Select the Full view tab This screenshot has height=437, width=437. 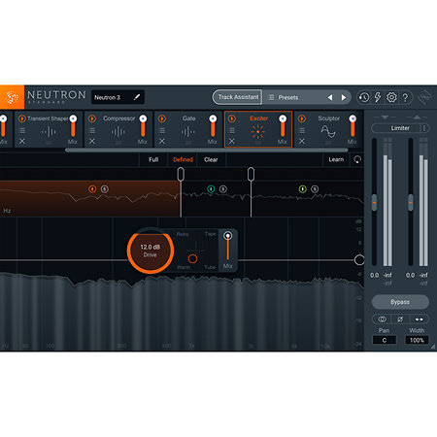[x=153, y=159]
